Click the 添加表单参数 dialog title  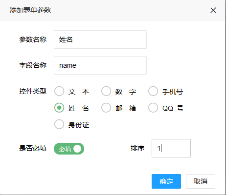point(30,10)
